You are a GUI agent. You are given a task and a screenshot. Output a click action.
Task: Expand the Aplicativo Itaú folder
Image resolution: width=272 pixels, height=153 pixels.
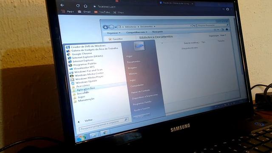tap(84, 89)
